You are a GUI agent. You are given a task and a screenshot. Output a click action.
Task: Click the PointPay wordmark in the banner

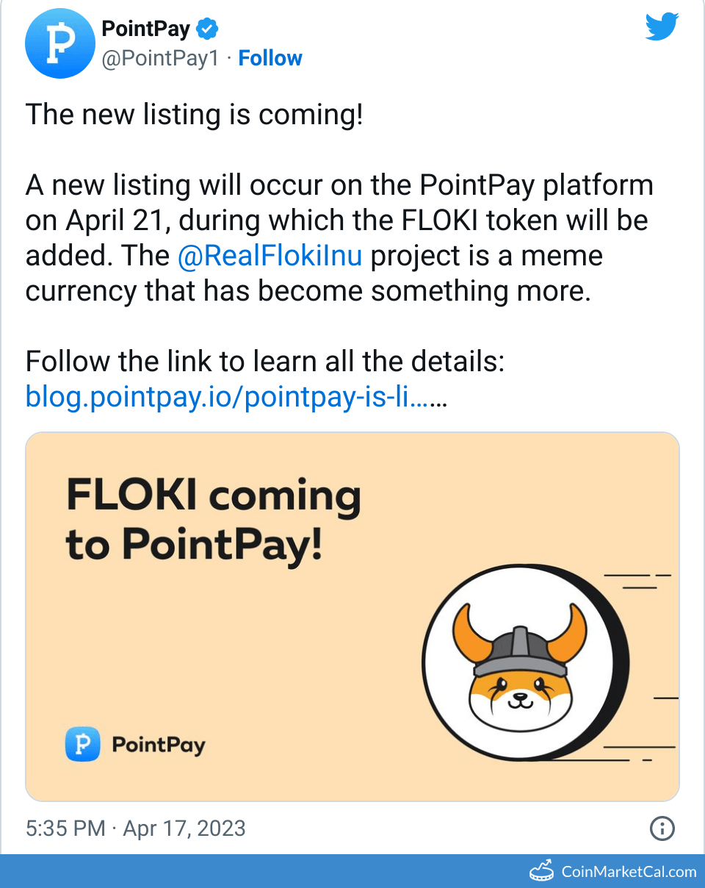click(158, 745)
